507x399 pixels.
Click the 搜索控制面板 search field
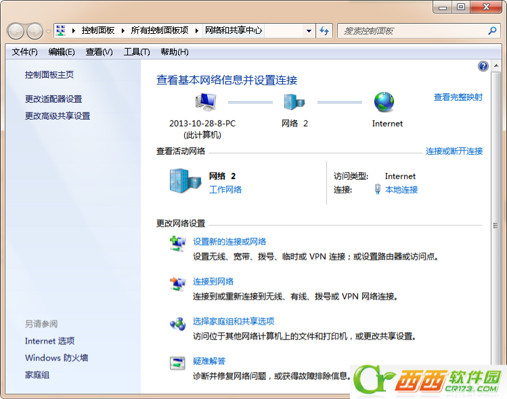pyautogui.click(x=413, y=31)
